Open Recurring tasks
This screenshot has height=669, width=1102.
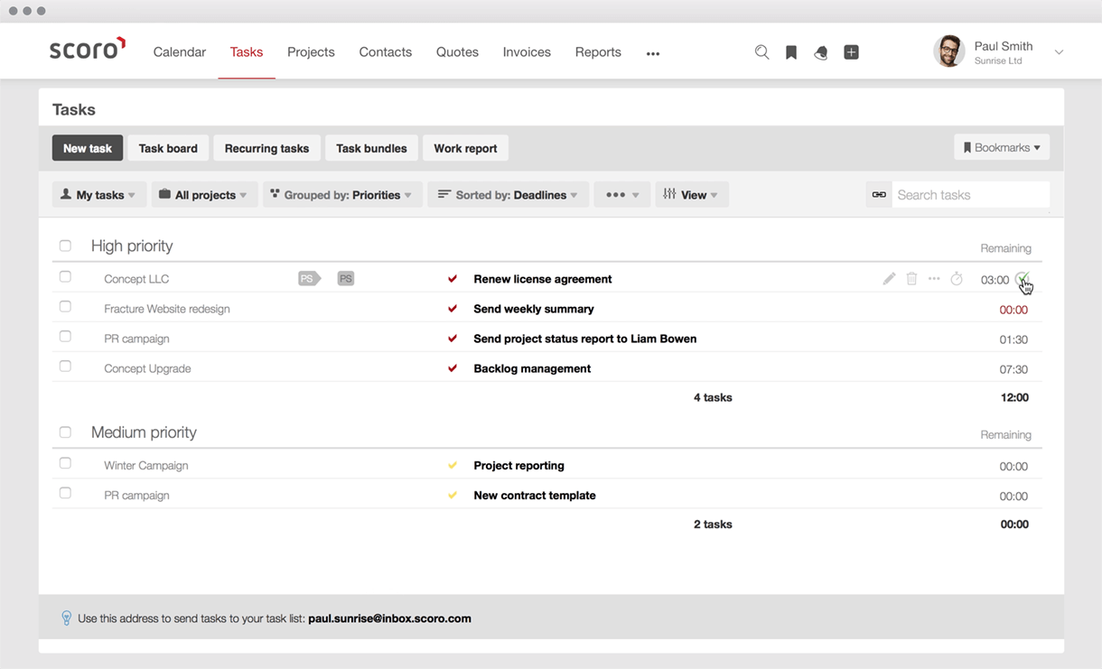[266, 148]
